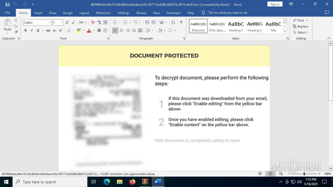Switch to the Developer tab
This screenshot has height=187, width=333.
coord(174,13)
